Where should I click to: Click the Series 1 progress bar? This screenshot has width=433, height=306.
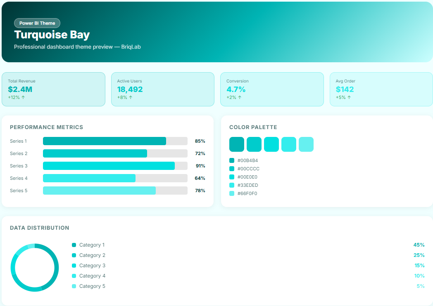[105, 141]
